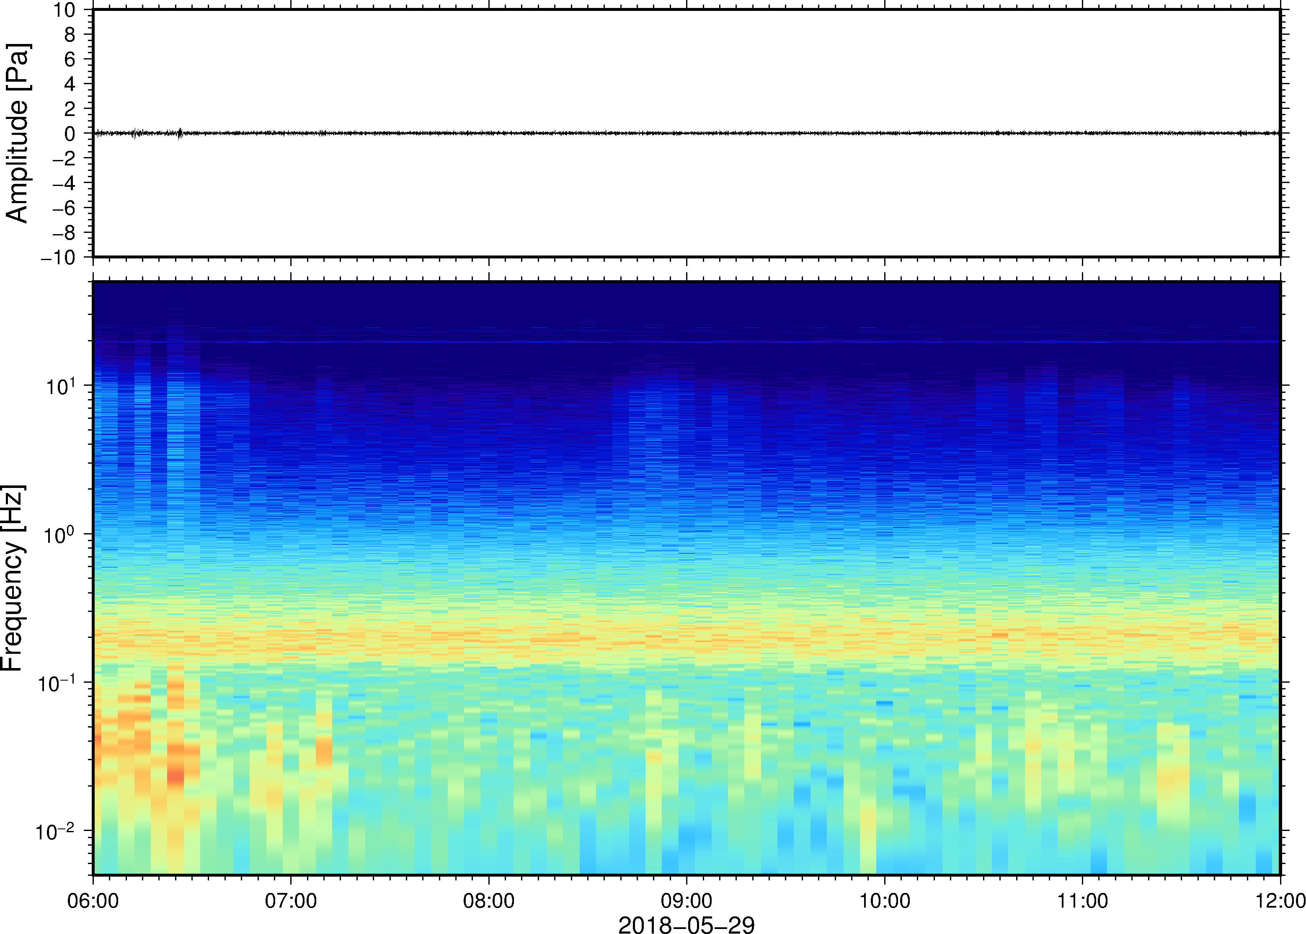Click the 09:00 time axis label
This screenshot has height=934, width=1306.
(687, 900)
